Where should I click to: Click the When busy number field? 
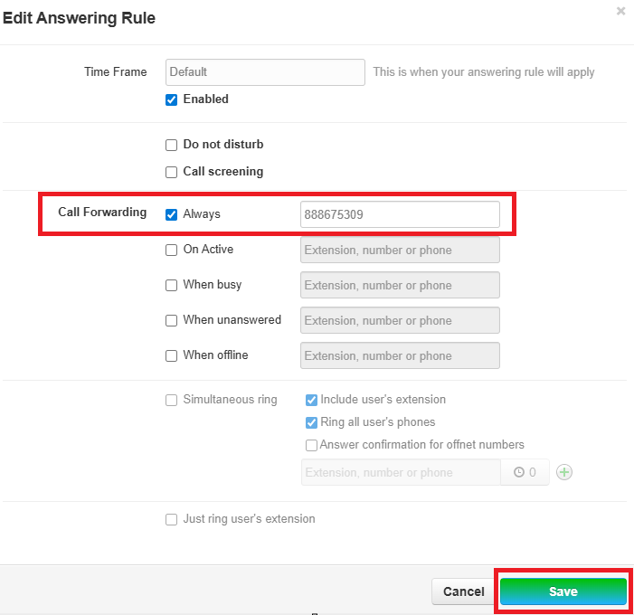point(399,285)
